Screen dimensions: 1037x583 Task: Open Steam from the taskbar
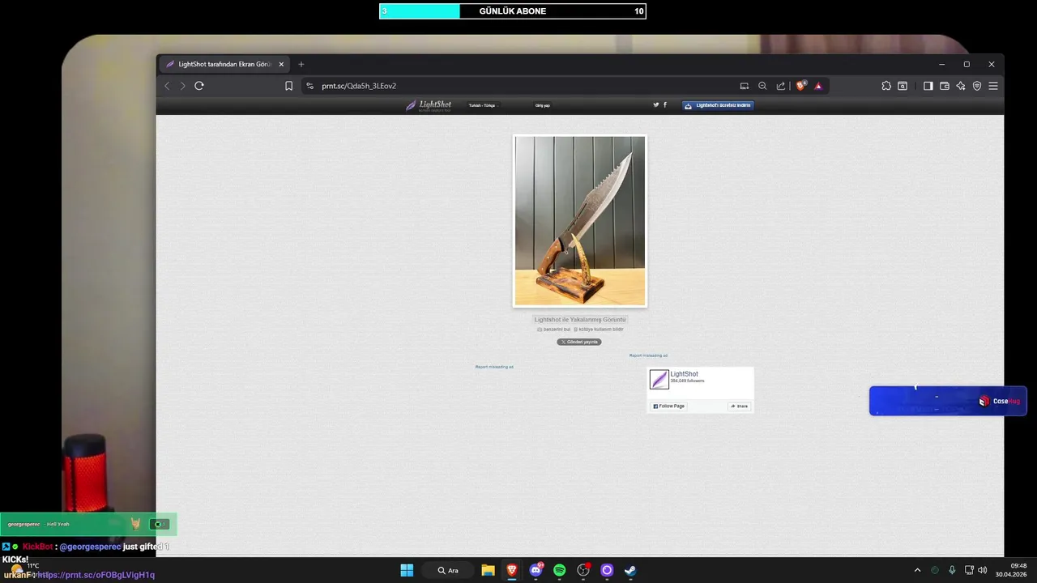pos(630,570)
